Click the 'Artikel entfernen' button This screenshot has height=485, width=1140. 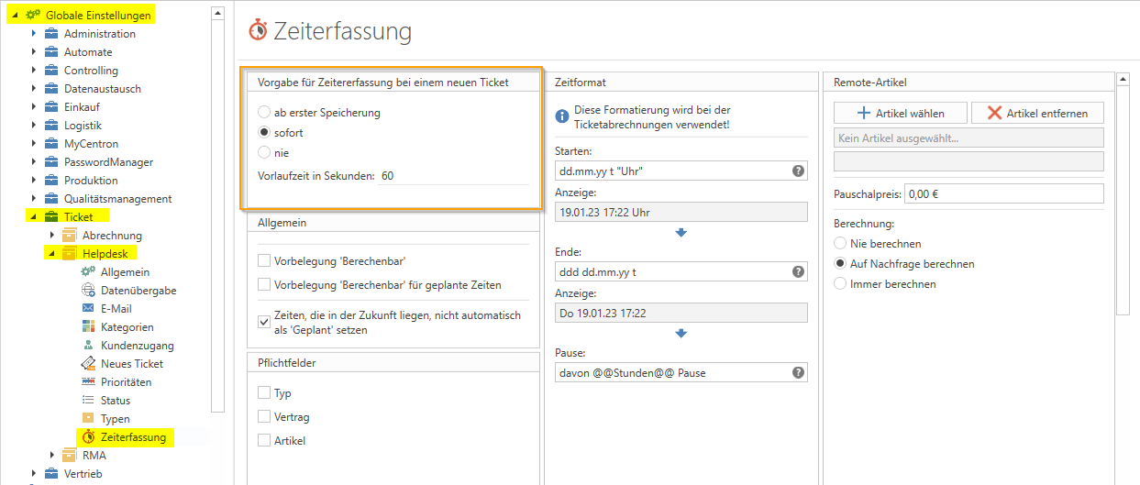[x=1037, y=113]
